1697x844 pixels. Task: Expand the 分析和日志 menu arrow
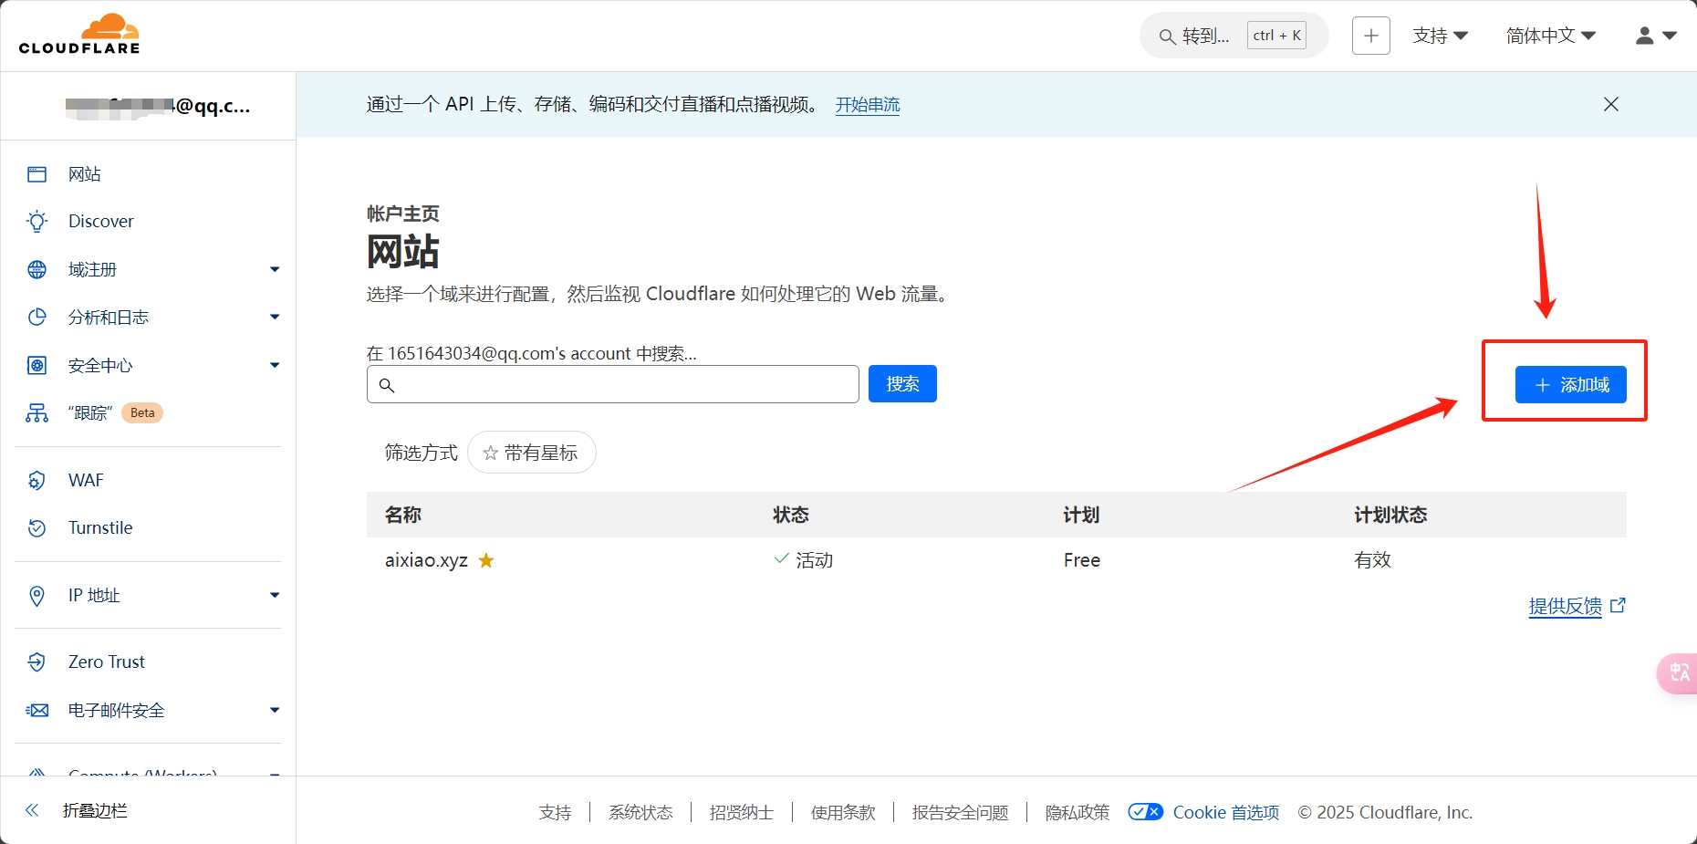[x=275, y=318]
